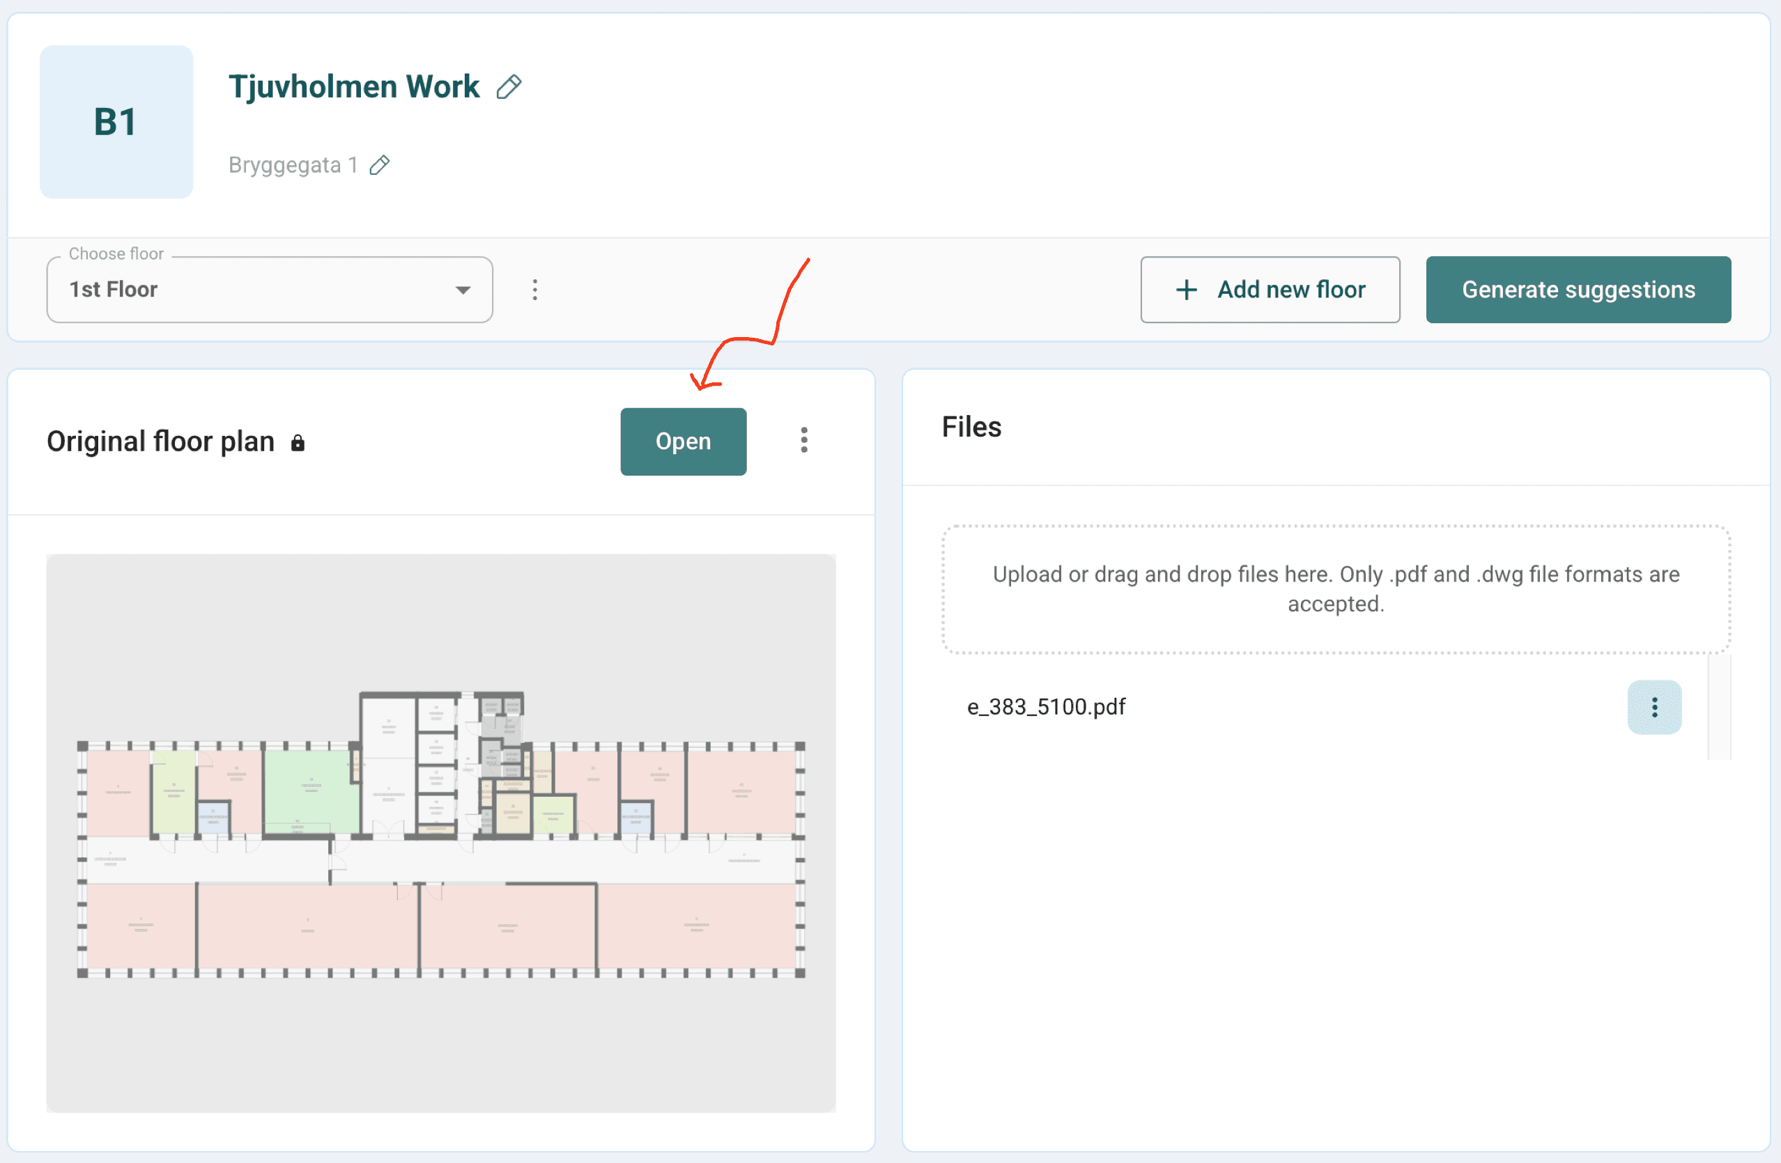1781x1163 pixels.
Task: Click the floor plan preview thumbnail
Action: 441,832
